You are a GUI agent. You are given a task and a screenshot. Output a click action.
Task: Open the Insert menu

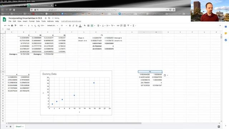25,21
